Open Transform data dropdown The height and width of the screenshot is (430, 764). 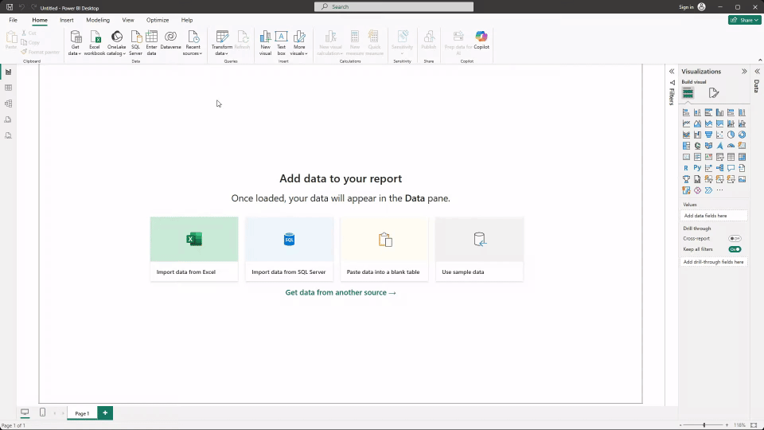click(222, 43)
